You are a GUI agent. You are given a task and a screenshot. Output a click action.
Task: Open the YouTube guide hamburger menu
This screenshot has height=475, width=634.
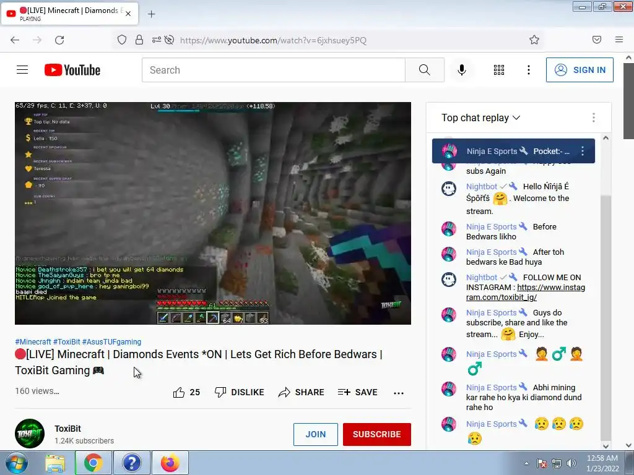[x=22, y=70]
